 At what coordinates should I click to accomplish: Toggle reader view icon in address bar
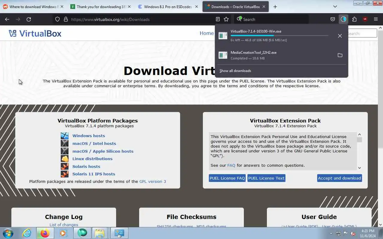click(218, 19)
